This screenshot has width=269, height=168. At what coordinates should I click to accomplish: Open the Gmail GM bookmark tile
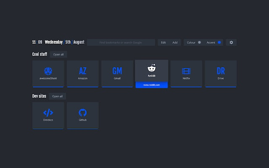click(x=117, y=71)
